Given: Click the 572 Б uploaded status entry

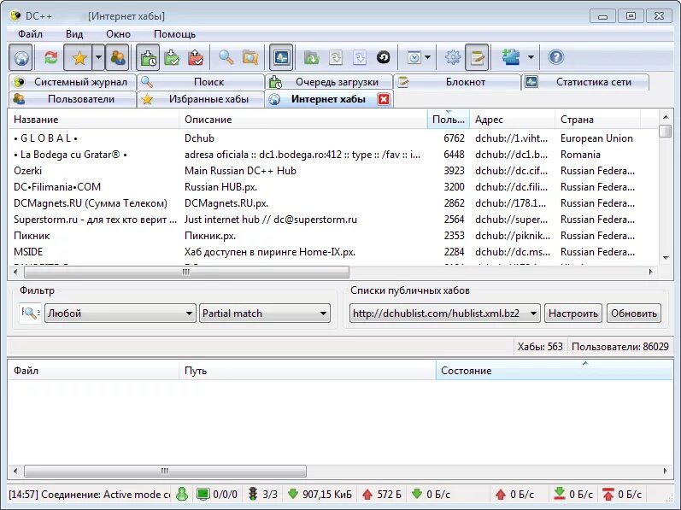Looking at the screenshot, I should 382,494.
